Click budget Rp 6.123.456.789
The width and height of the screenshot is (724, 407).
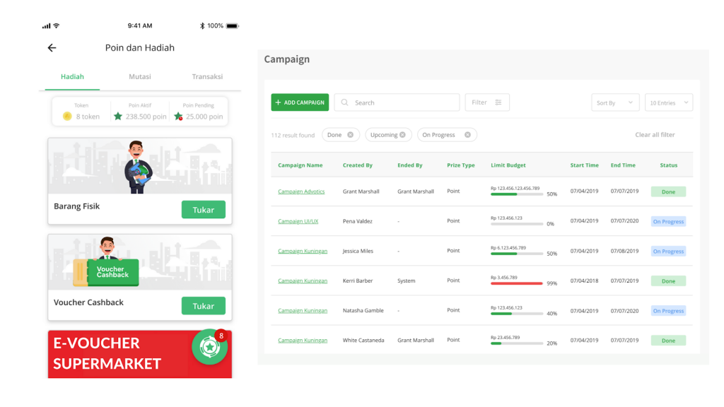tap(508, 248)
